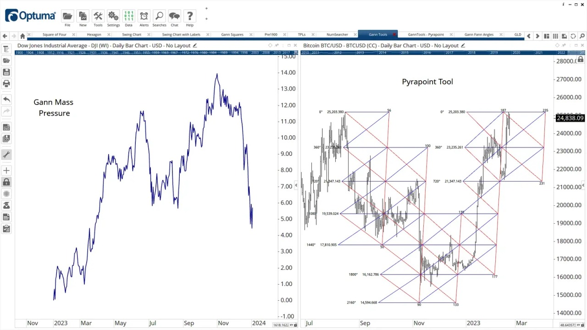Image resolution: width=587 pixels, height=330 pixels.
Task: Go back with the left arrow navigation icon
Action: tap(5, 36)
